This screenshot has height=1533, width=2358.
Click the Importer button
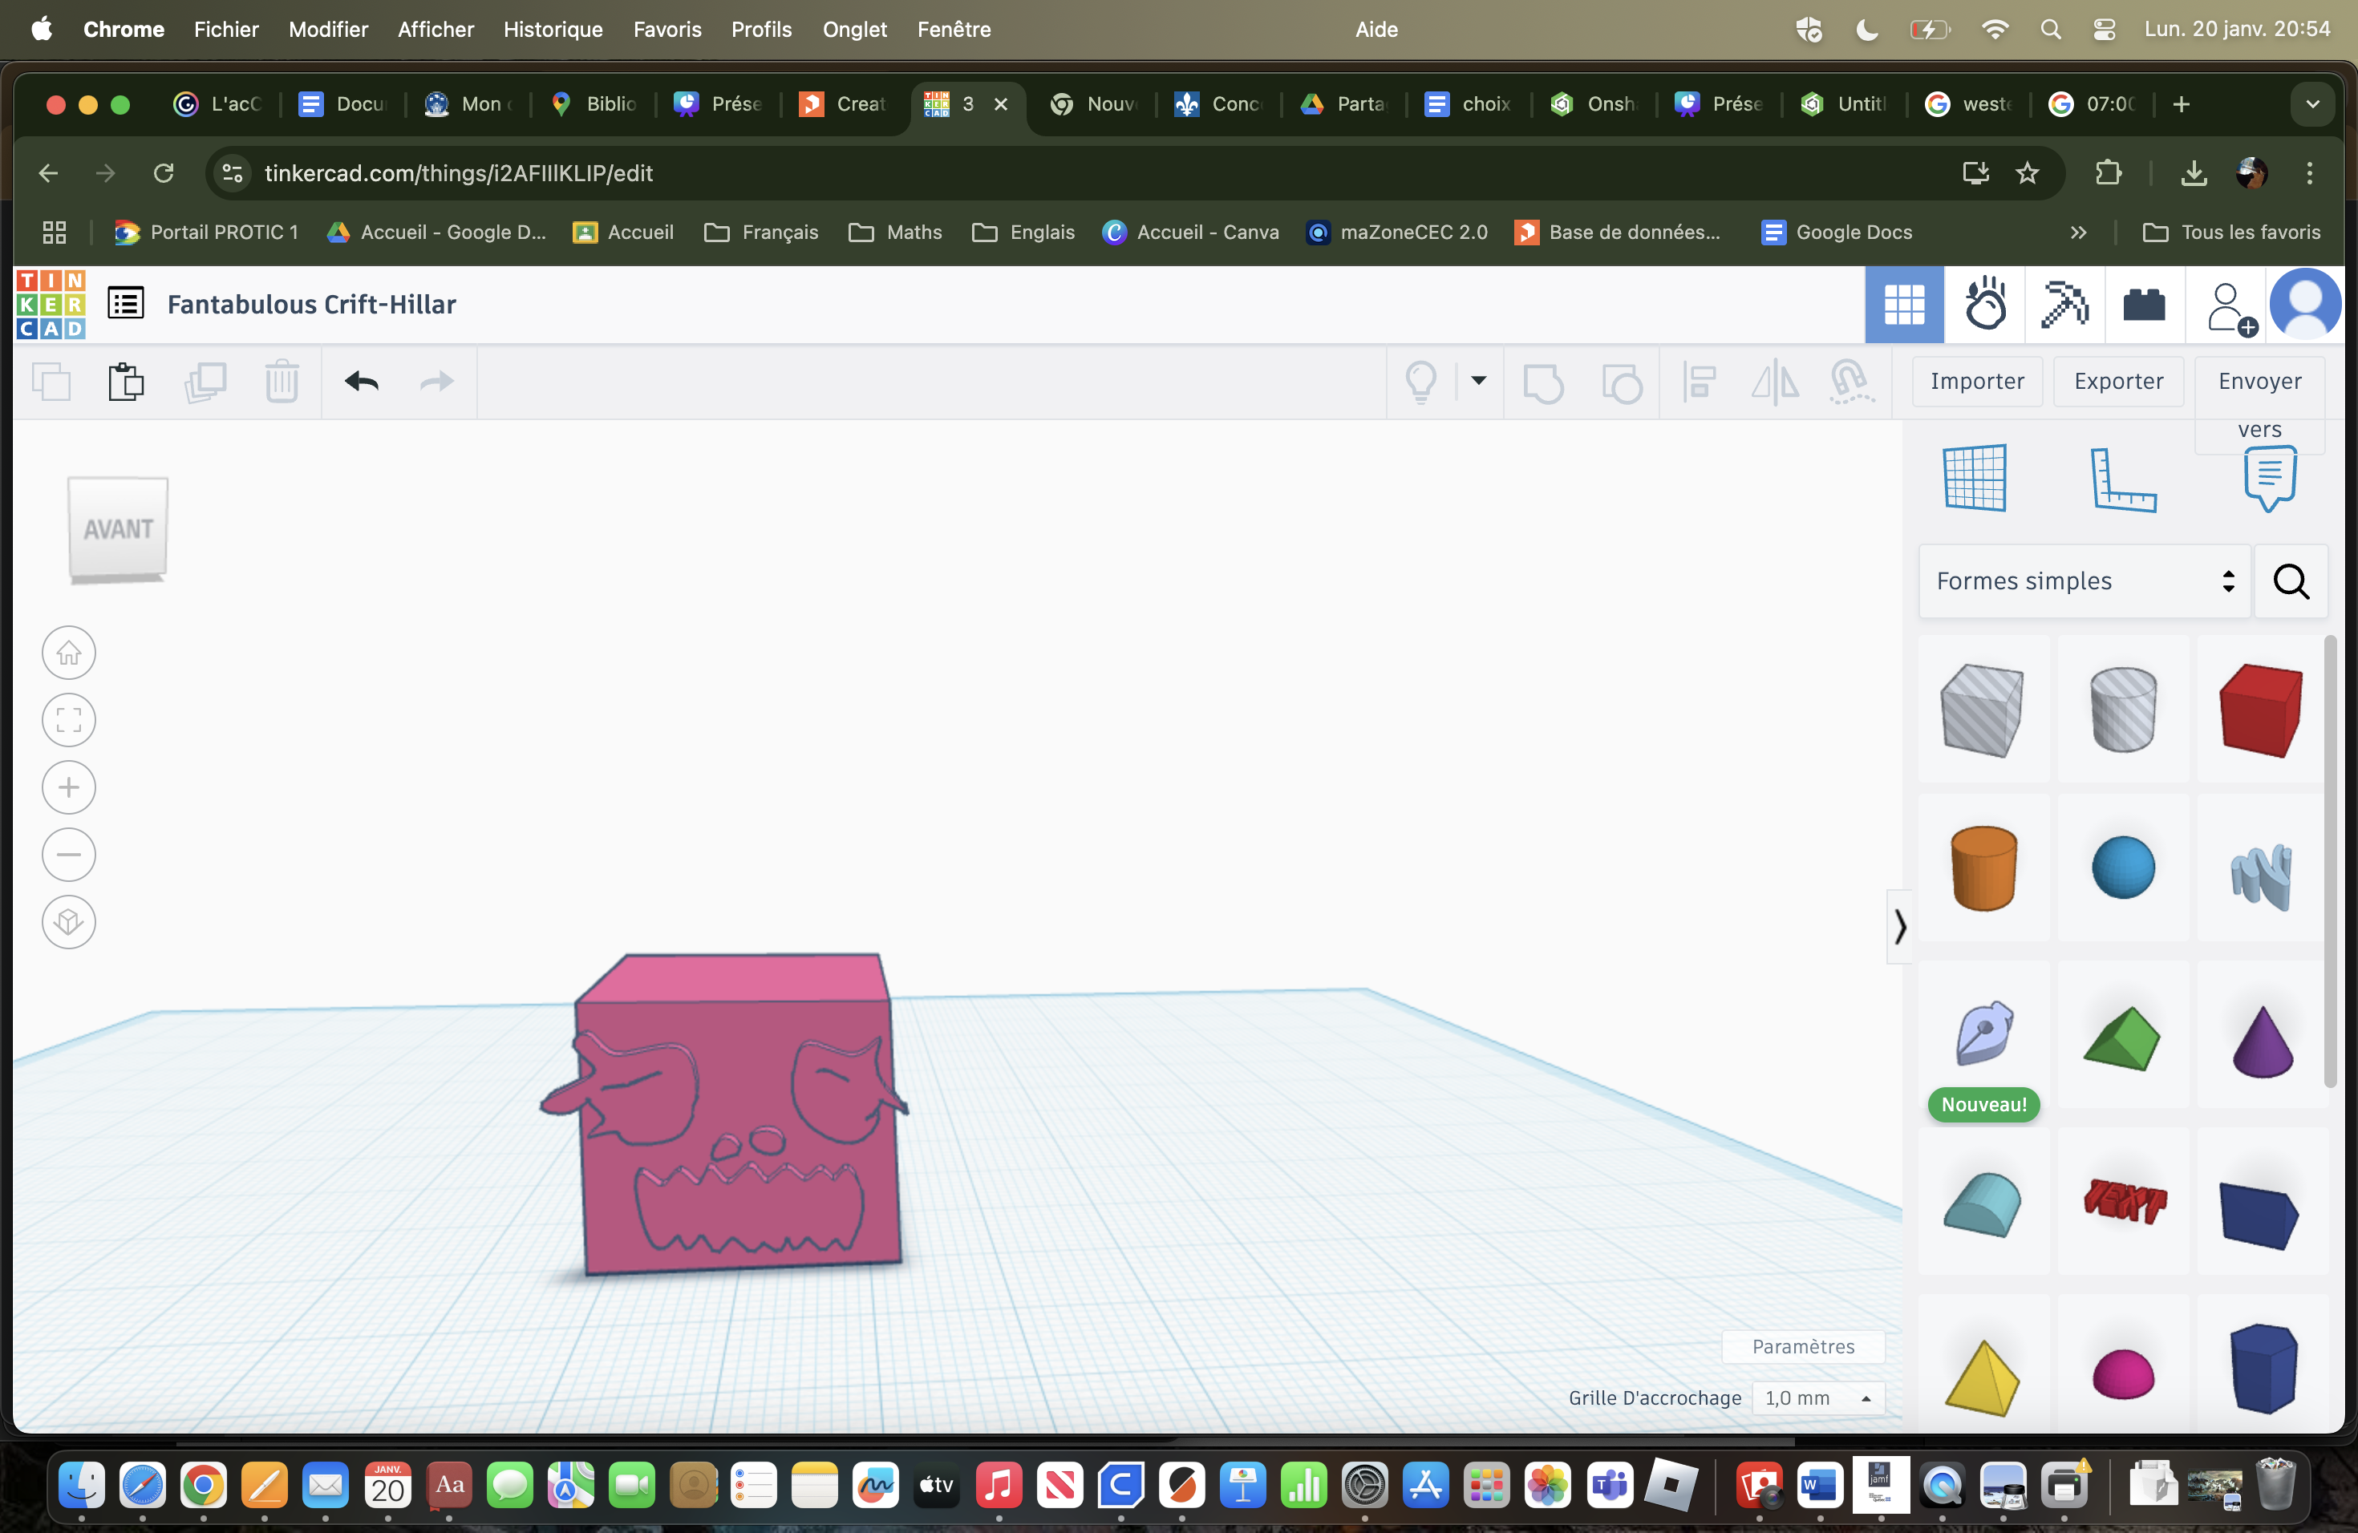(1976, 382)
